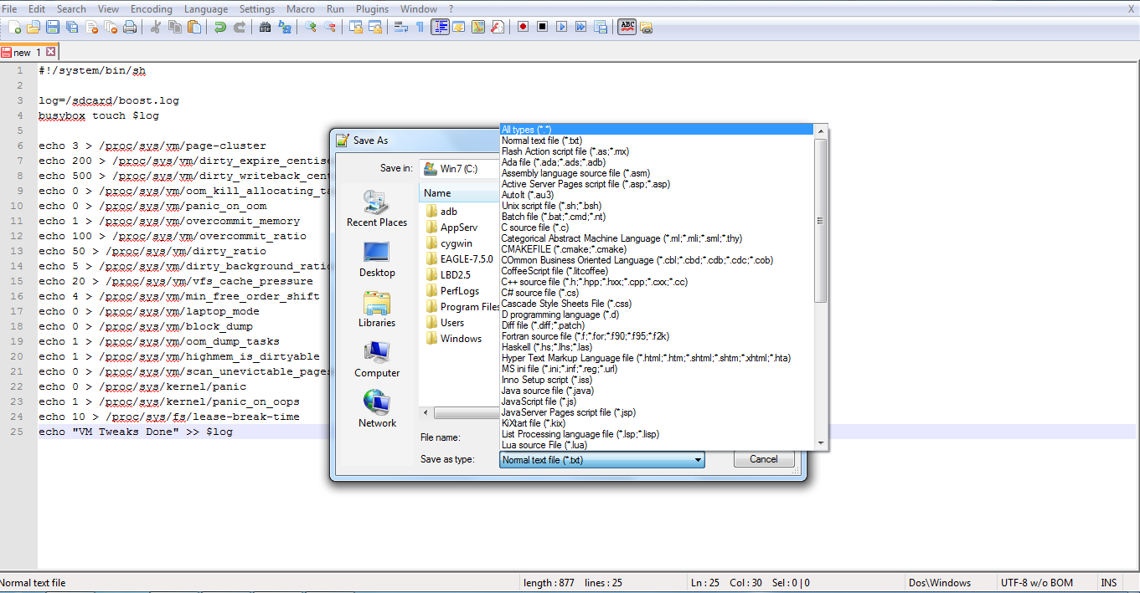Enable word wrap from the toolbar
The image size is (1140, 593).
[400, 27]
